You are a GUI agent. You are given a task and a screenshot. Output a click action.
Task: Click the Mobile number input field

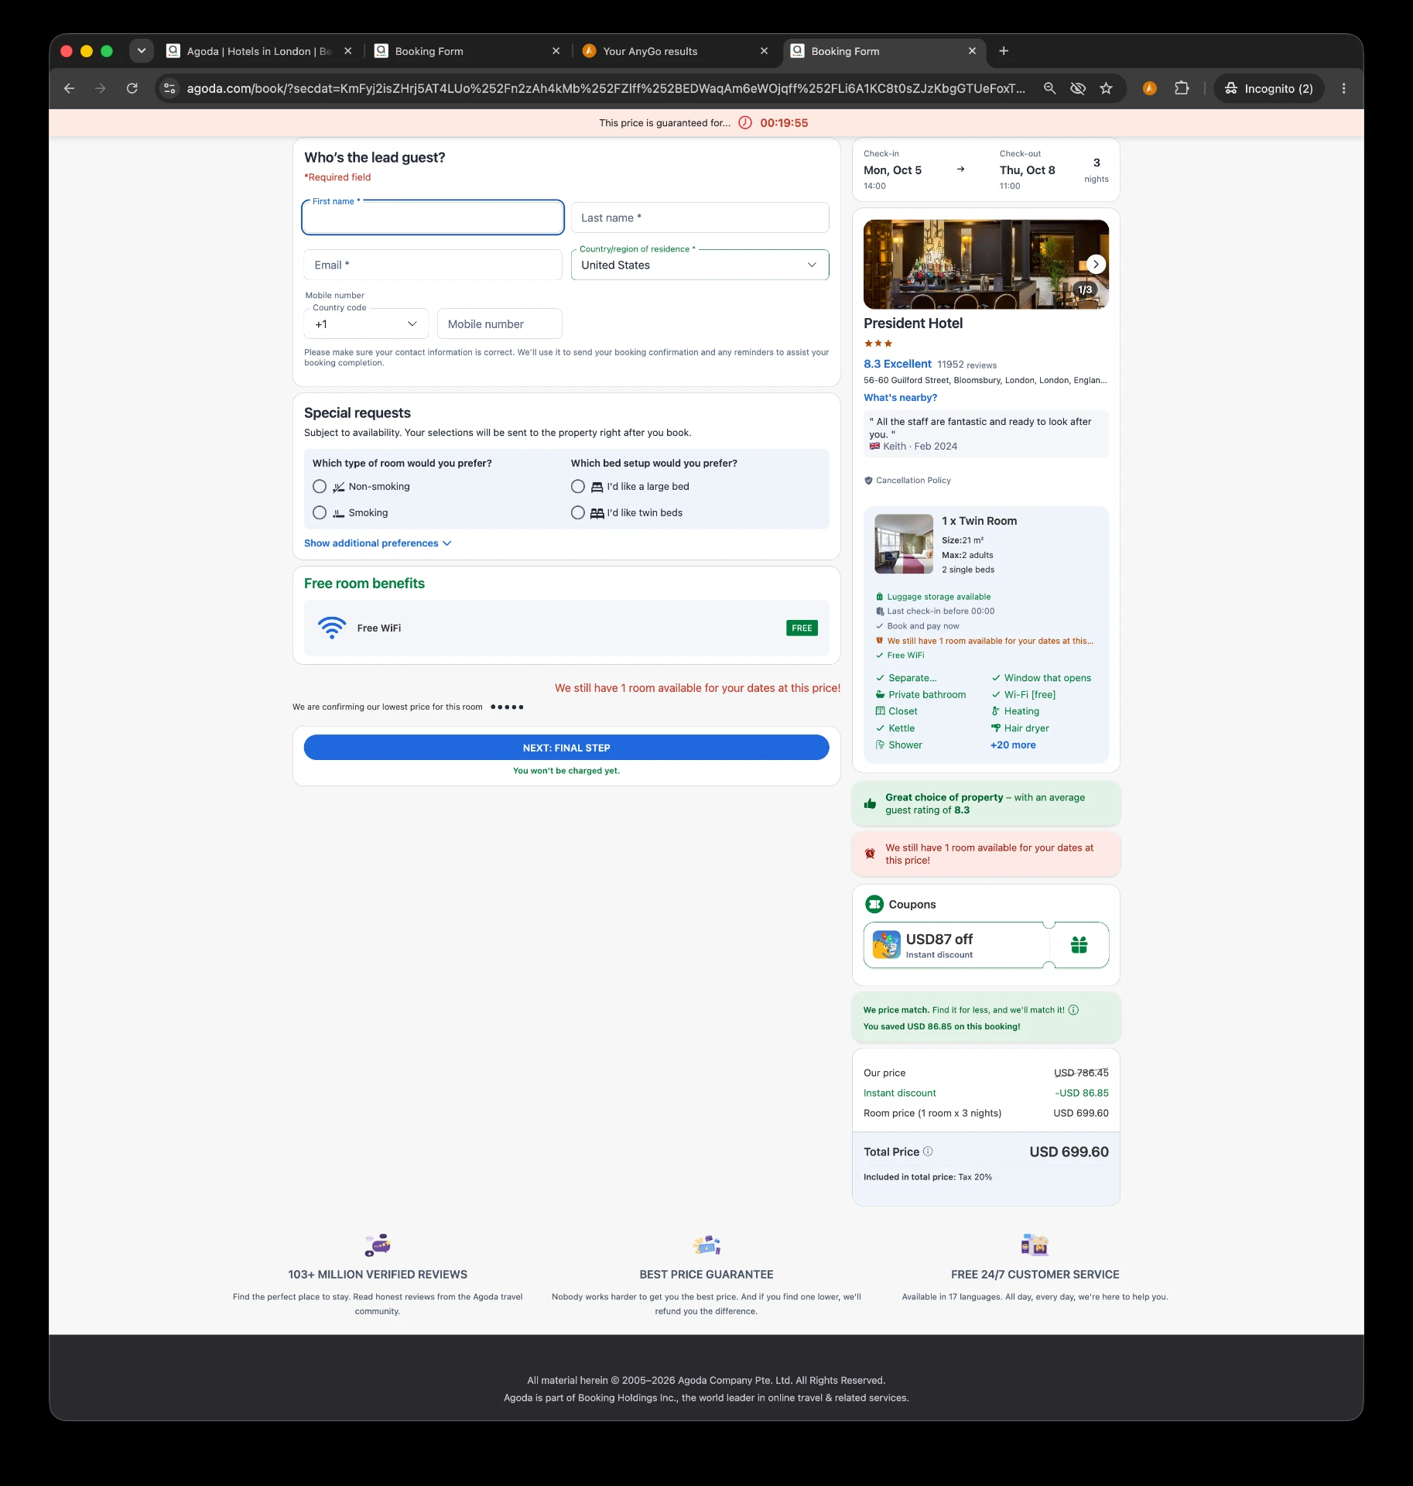pos(500,324)
